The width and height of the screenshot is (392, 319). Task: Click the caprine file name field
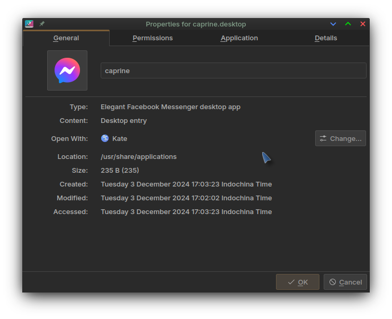(234, 70)
